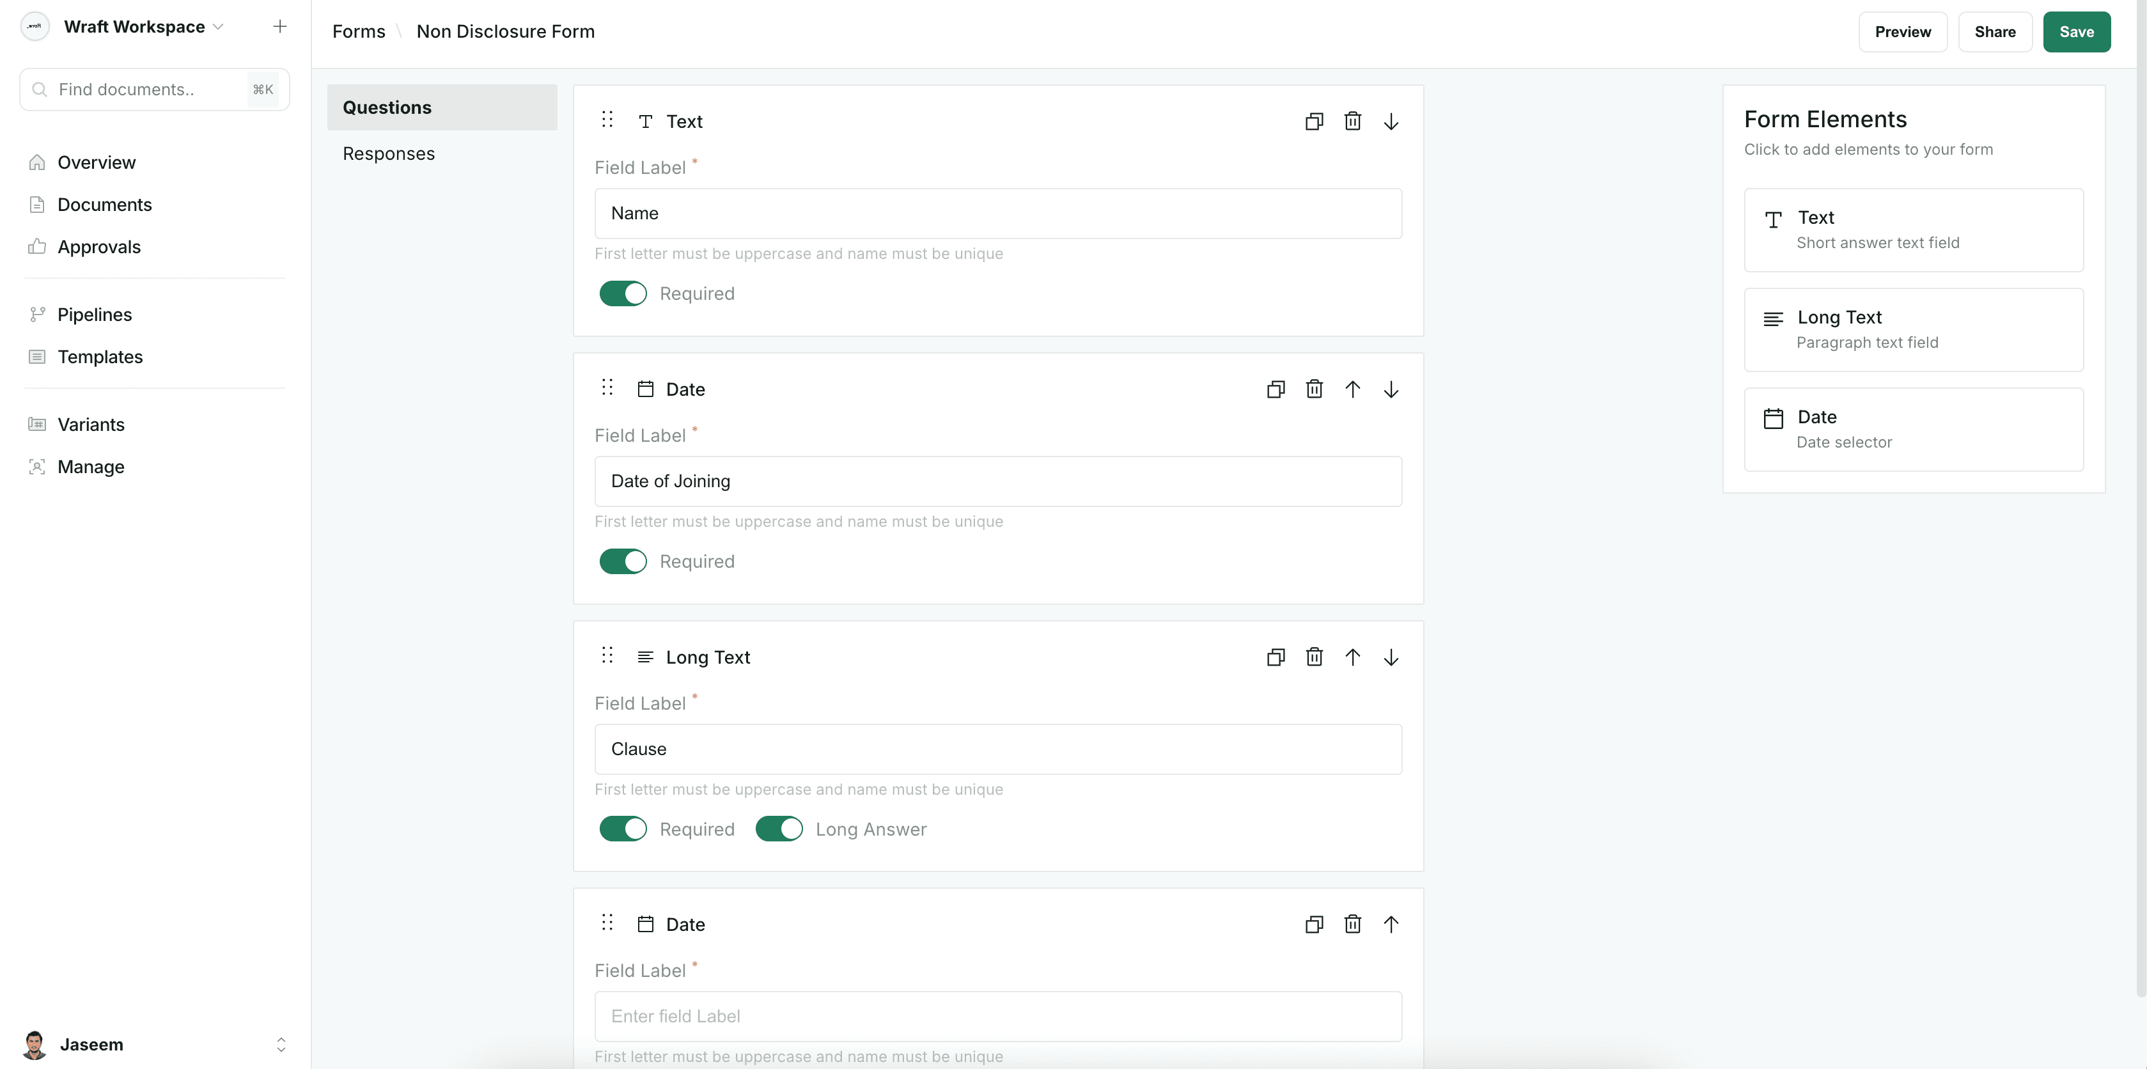Duplicate the empty Date field card
Image resolution: width=2147 pixels, height=1069 pixels.
pos(1313,924)
